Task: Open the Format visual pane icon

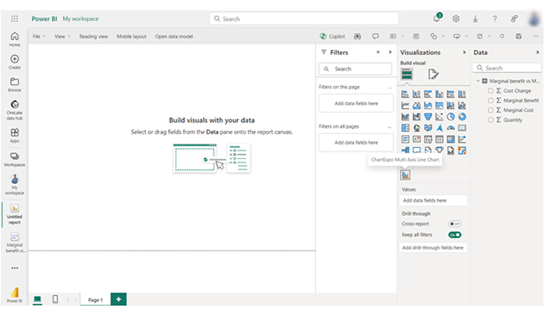Action: 433,74
